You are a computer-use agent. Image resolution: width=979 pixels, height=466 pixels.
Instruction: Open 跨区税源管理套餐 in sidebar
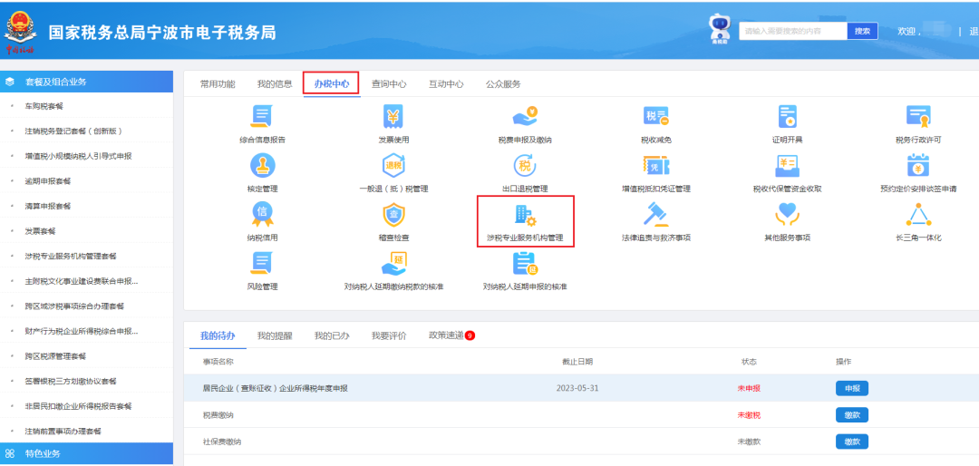[x=55, y=356]
